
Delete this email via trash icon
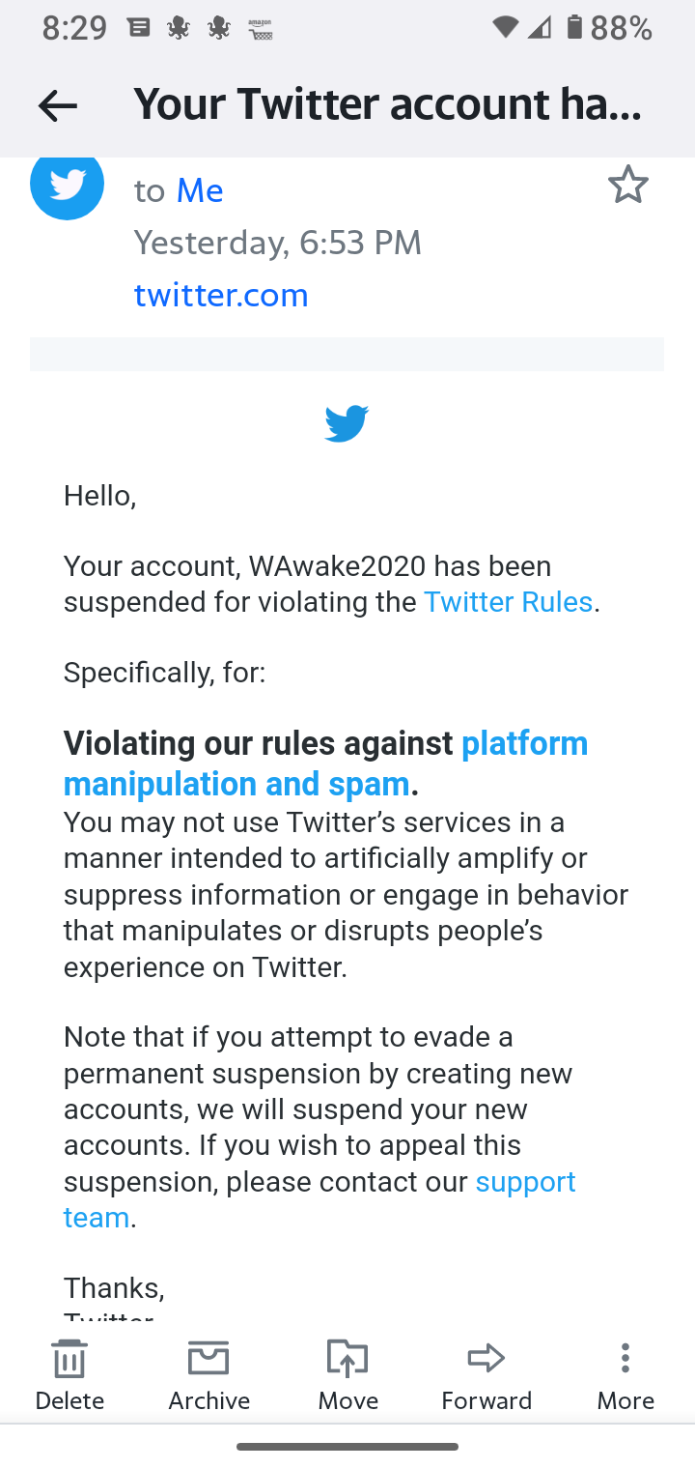pos(69,1374)
